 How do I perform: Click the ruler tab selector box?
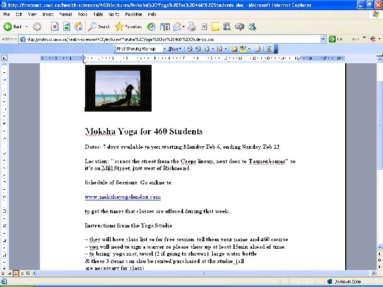(4, 58)
